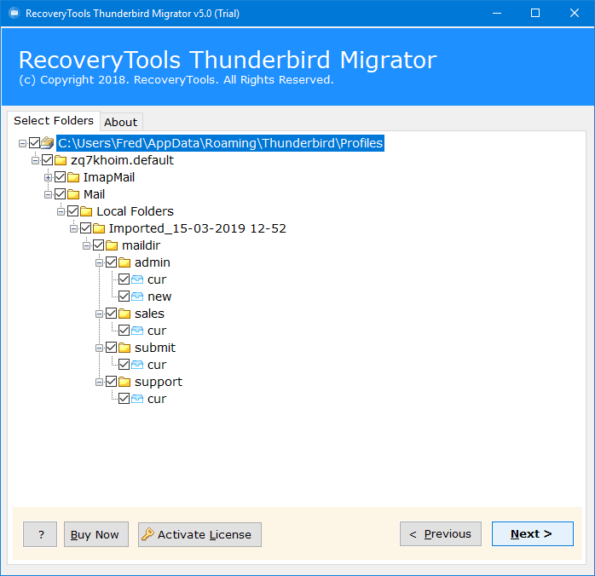
Task: Uncheck the zq7khoim.default checkbox
Action: coord(48,160)
